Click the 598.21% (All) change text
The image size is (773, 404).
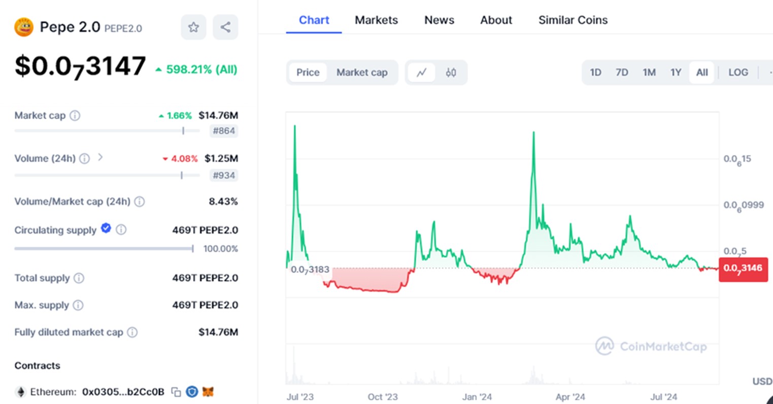201,69
